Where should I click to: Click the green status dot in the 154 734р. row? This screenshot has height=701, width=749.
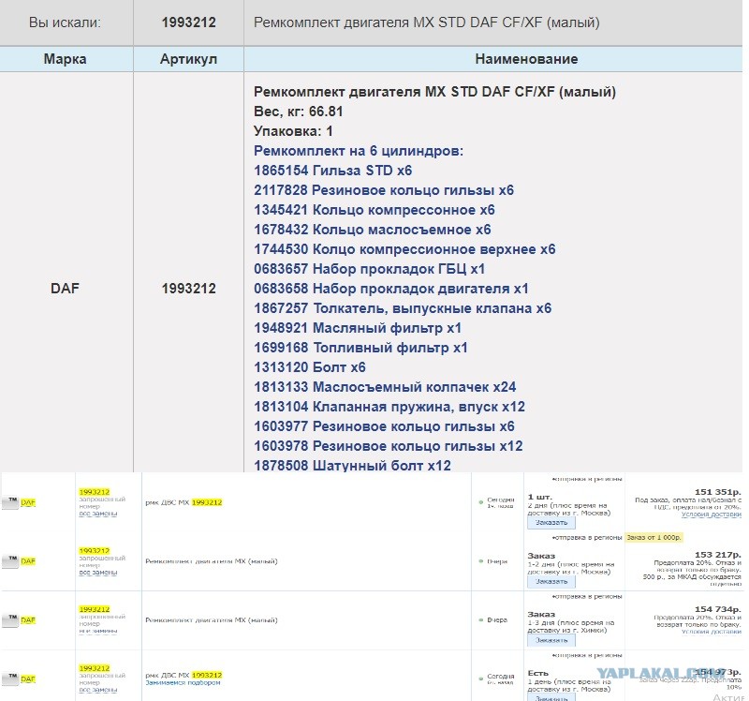pyautogui.click(x=481, y=620)
